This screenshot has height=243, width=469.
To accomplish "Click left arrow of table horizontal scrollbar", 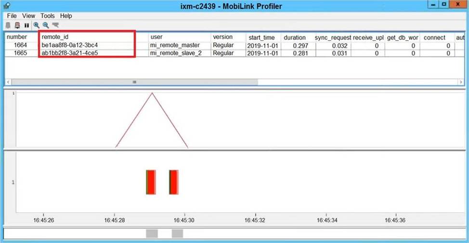I will click(x=8, y=82).
